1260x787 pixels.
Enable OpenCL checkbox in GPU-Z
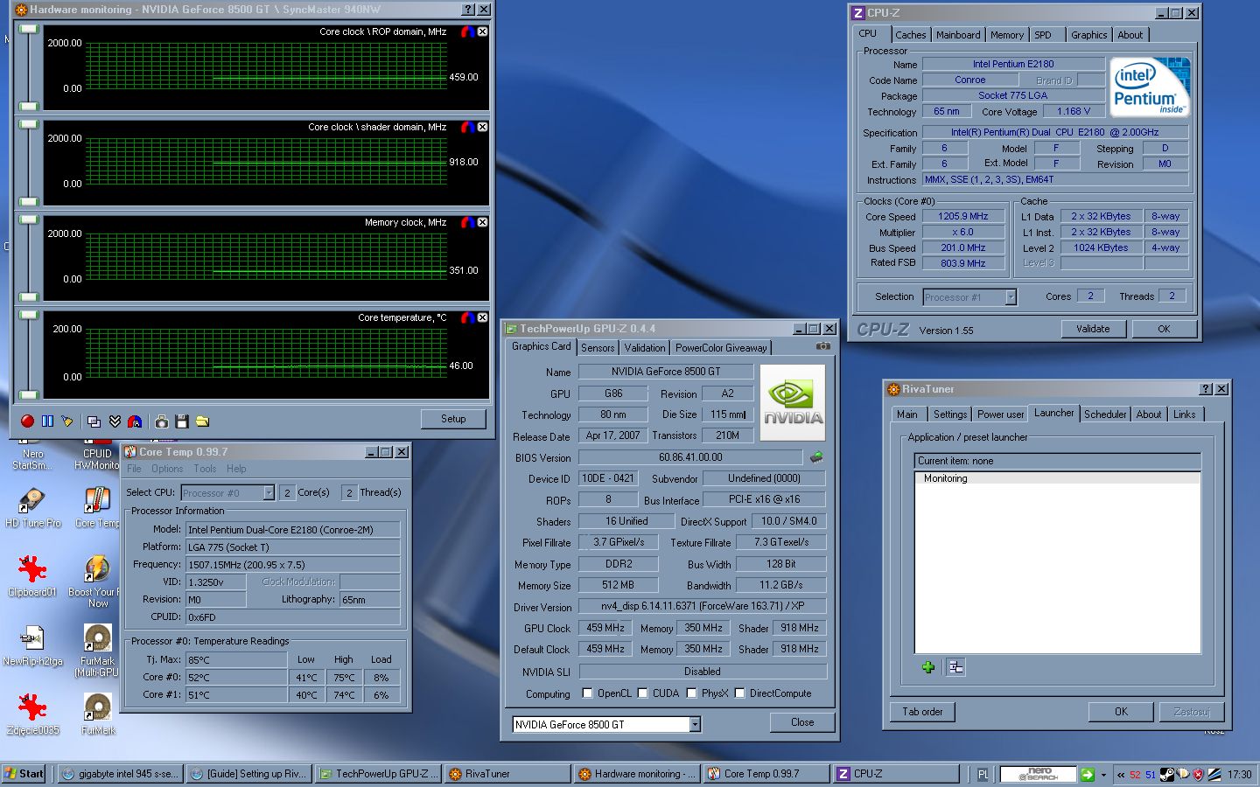click(588, 693)
